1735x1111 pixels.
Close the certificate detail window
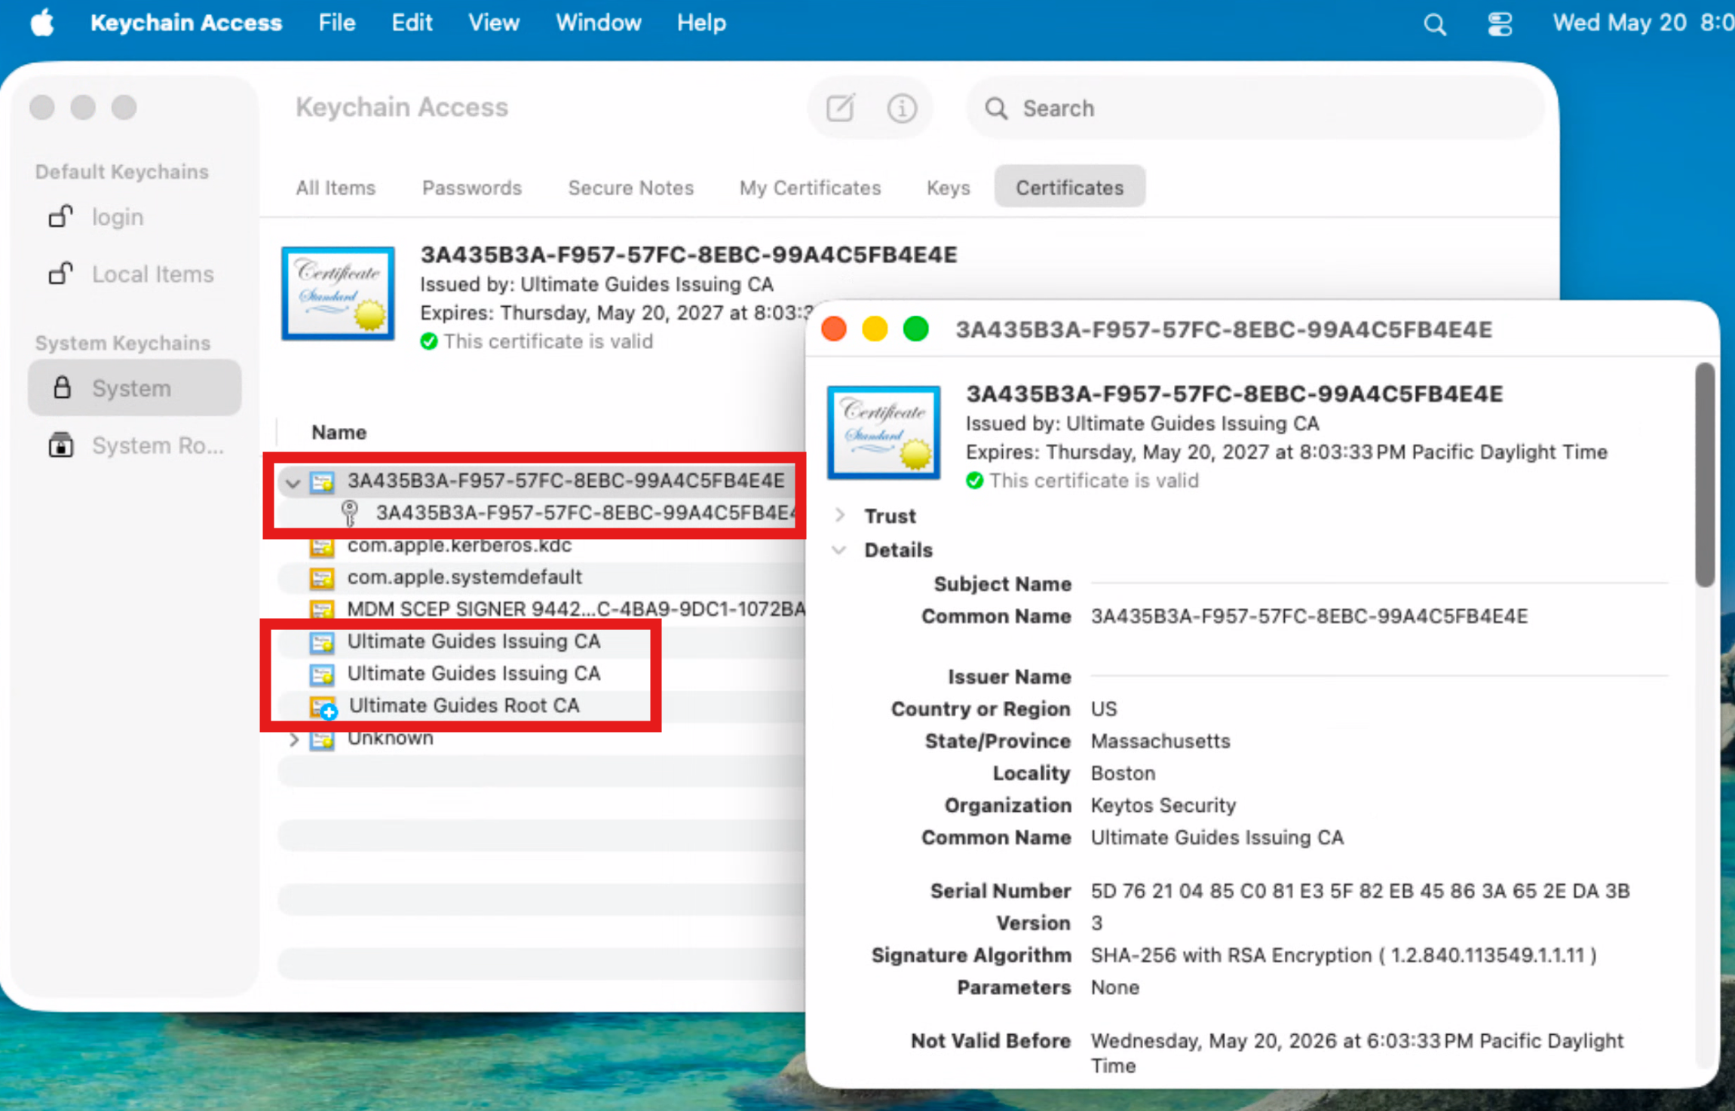[x=834, y=329]
